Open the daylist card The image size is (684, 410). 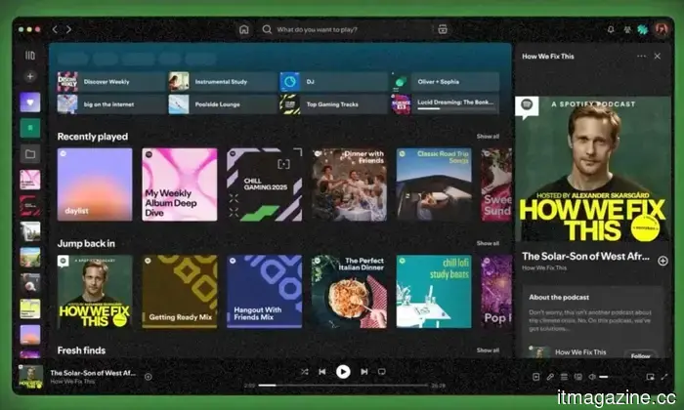(95, 184)
